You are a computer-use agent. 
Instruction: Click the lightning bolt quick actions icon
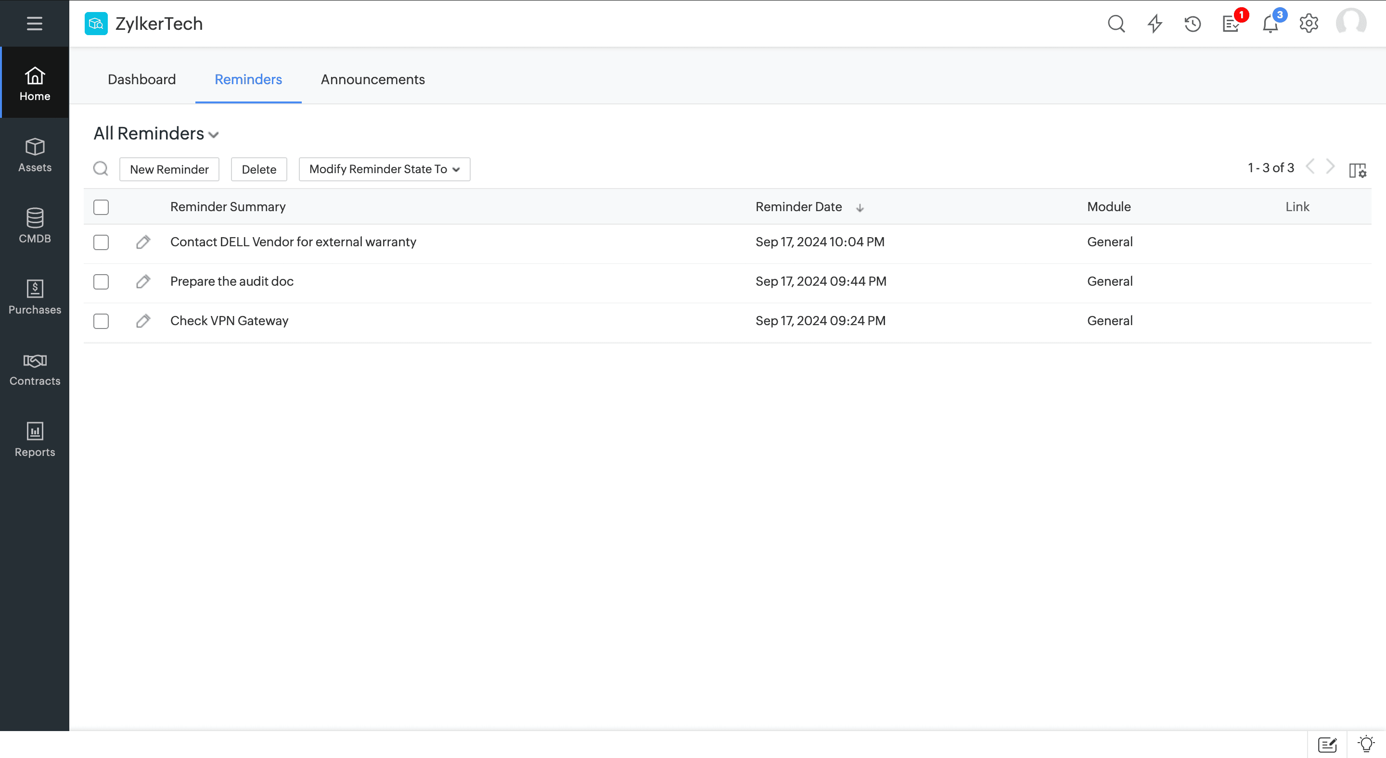[1155, 24]
